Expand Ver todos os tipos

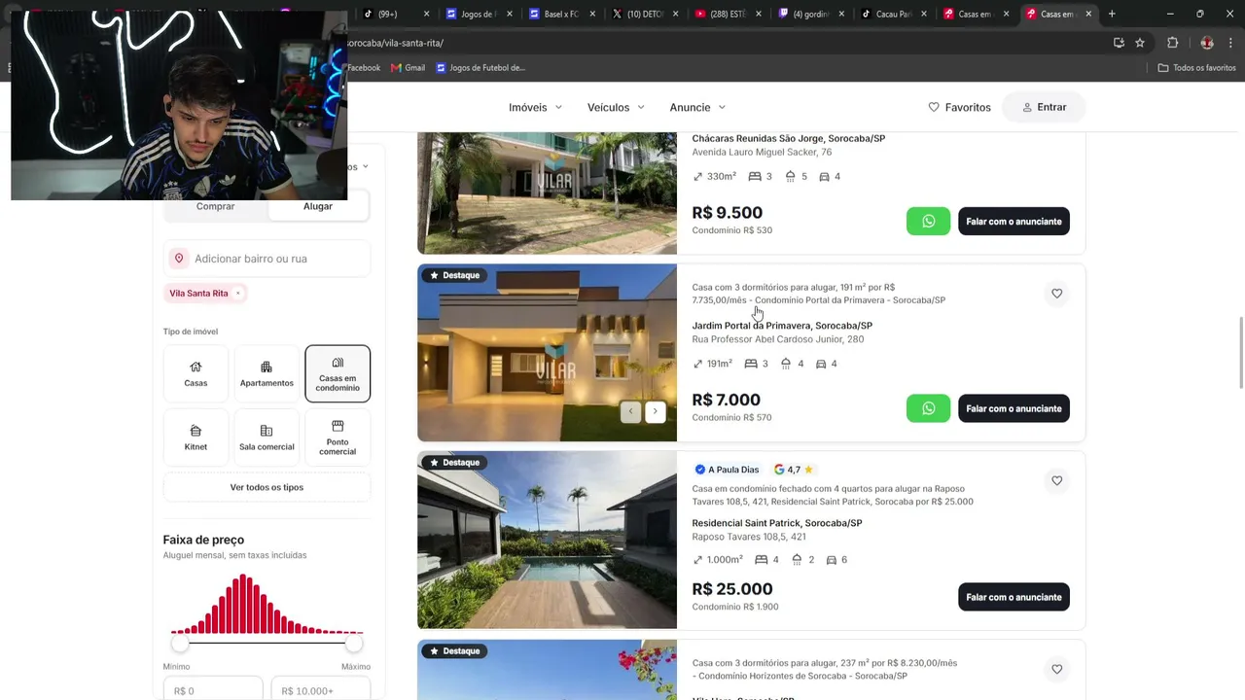pos(267,487)
